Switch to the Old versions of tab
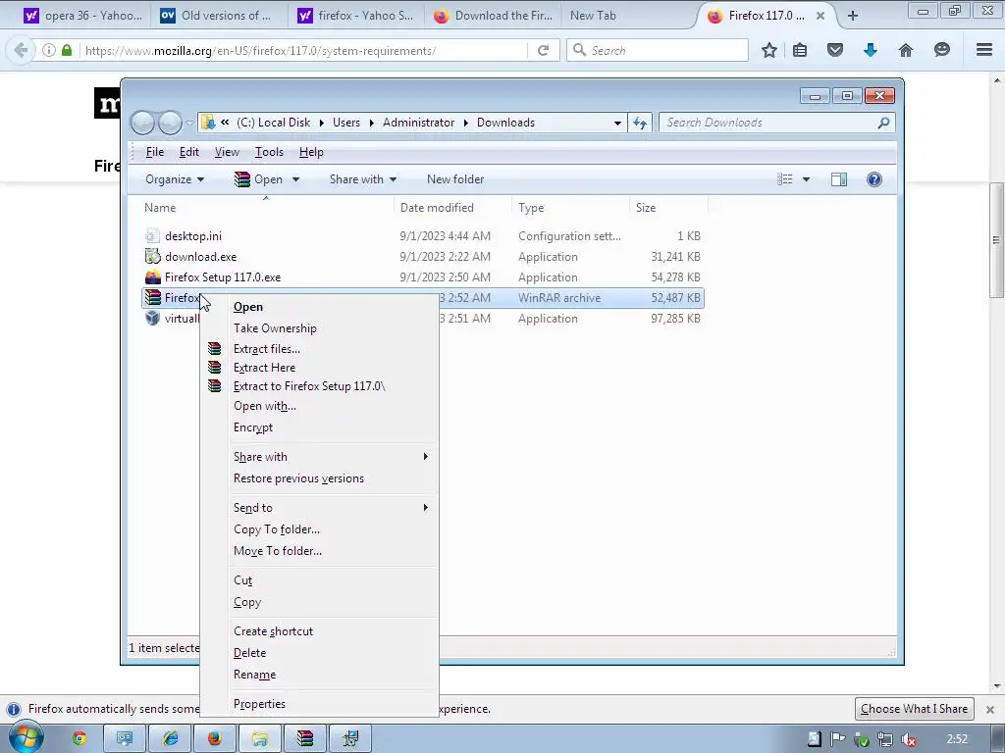1005x753 pixels. [218, 16]
